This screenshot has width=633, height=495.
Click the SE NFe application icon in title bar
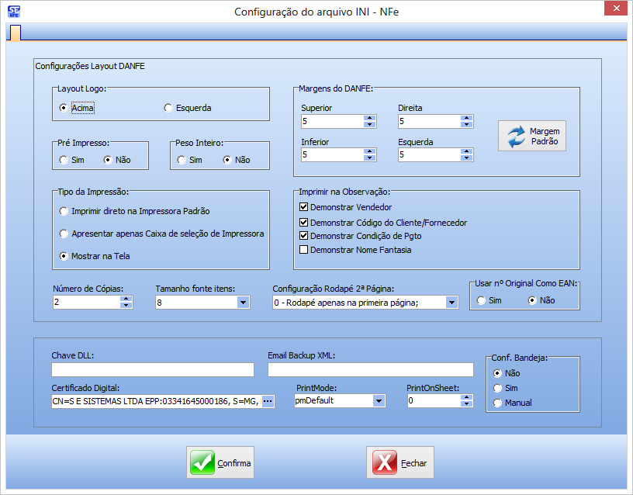(x=13, y=11)
